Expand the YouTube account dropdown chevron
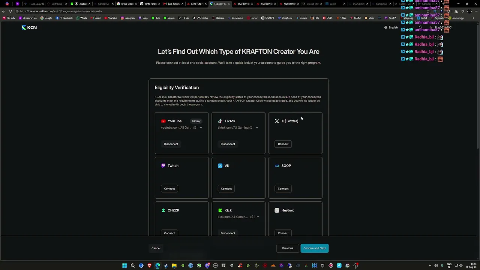Viewport: 480px width, 270px height. tap(201, 127)
